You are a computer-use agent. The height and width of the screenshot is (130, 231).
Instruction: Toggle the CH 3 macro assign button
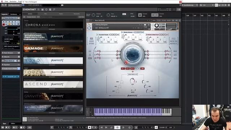click(132, 69)
